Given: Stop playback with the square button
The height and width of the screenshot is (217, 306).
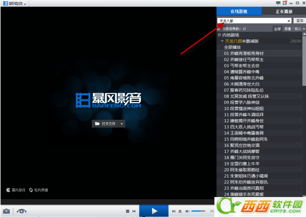Looking at the screenshot, I should click(127, 211).
